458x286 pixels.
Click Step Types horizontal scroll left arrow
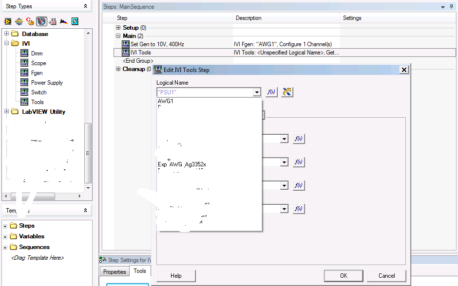pos(6,196)
